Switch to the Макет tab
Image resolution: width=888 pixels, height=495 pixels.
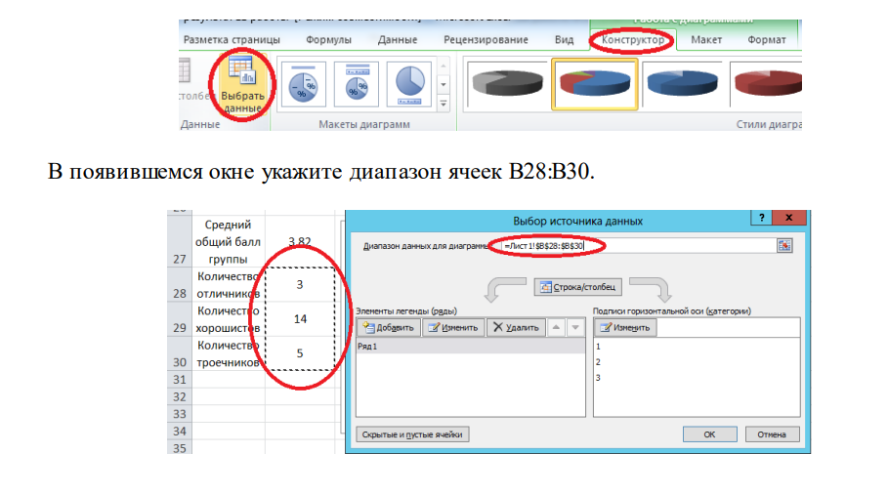pos(706,40)
